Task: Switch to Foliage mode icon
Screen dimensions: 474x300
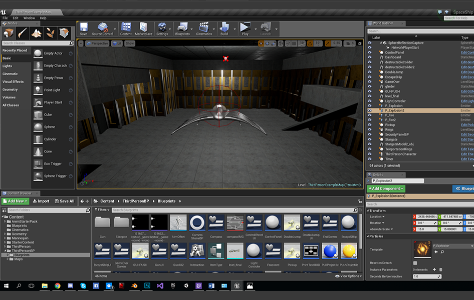Action: click(50, 33)
